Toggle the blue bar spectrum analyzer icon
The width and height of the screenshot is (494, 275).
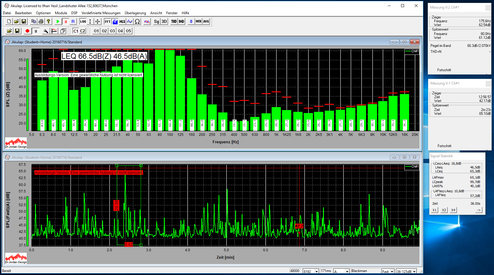pos(115,21)
